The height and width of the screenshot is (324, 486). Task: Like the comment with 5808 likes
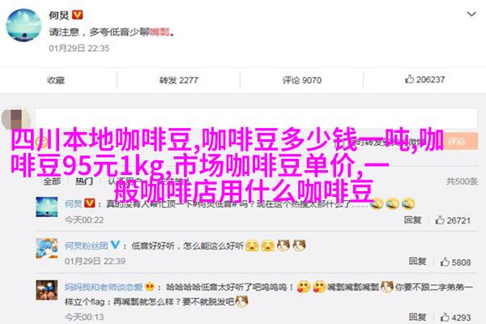click(455, 262)
